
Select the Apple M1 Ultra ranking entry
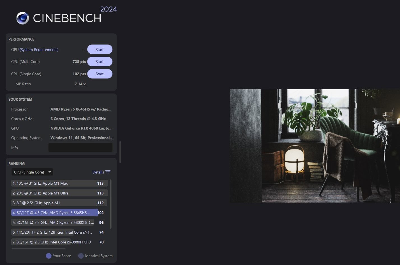click(x=59, y=193)
